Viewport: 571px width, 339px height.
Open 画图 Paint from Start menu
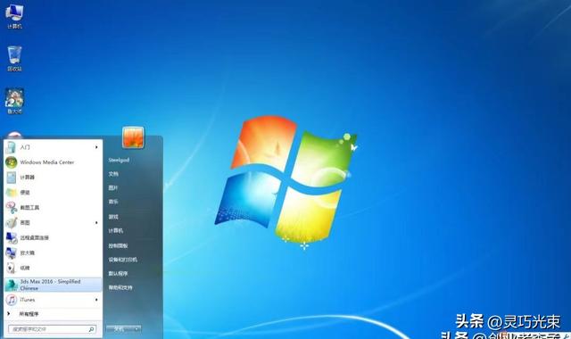[53, 222]
